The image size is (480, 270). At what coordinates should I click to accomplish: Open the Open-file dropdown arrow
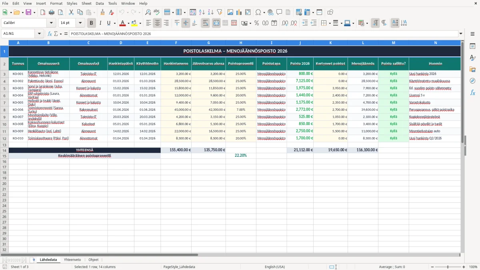click(x=23, y=12)
